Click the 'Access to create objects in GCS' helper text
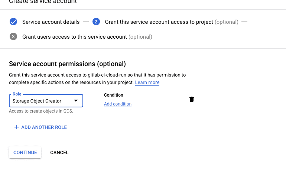 (x=41, y=111)
